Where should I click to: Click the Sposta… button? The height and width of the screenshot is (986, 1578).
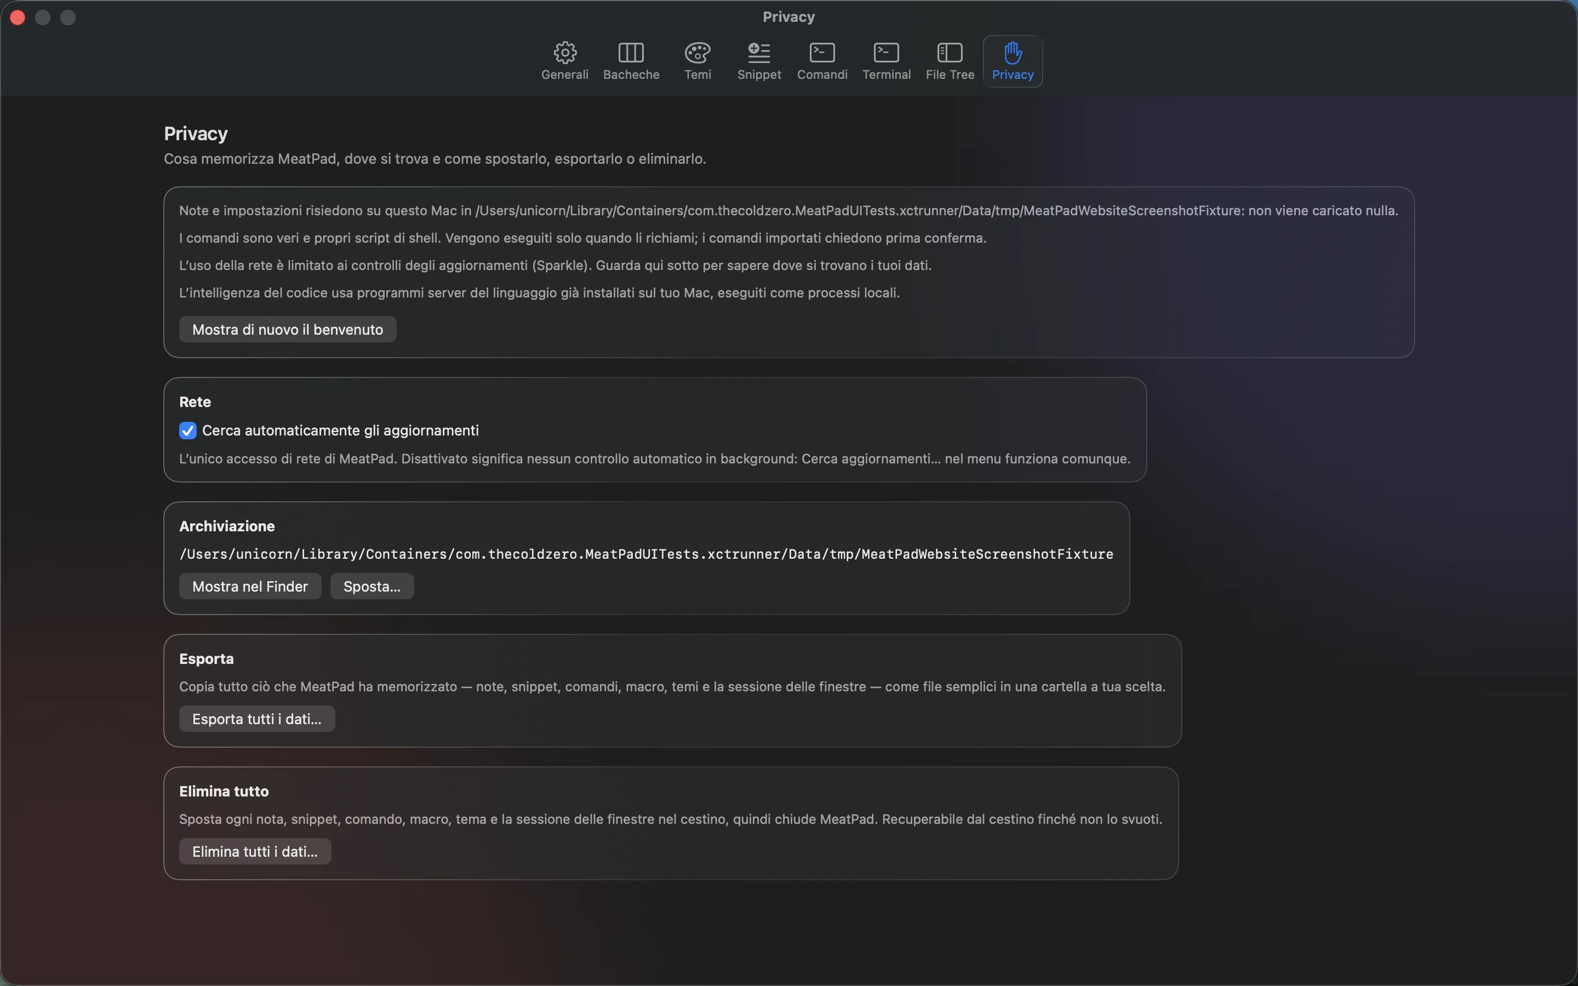(371, 586)
